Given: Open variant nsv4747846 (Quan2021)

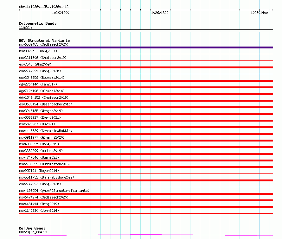Looking at the screenshot, I should point(39,157).
